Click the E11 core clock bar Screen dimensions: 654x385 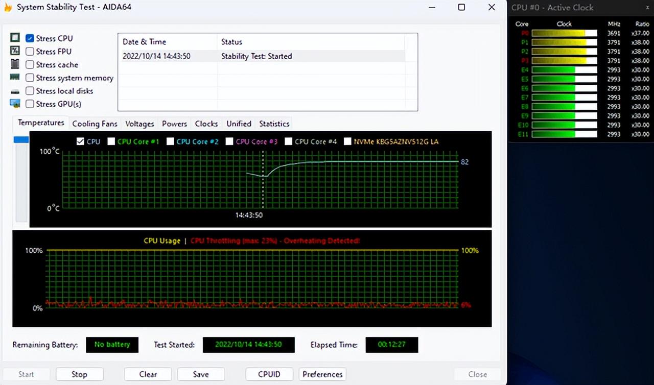pos(565,134)
